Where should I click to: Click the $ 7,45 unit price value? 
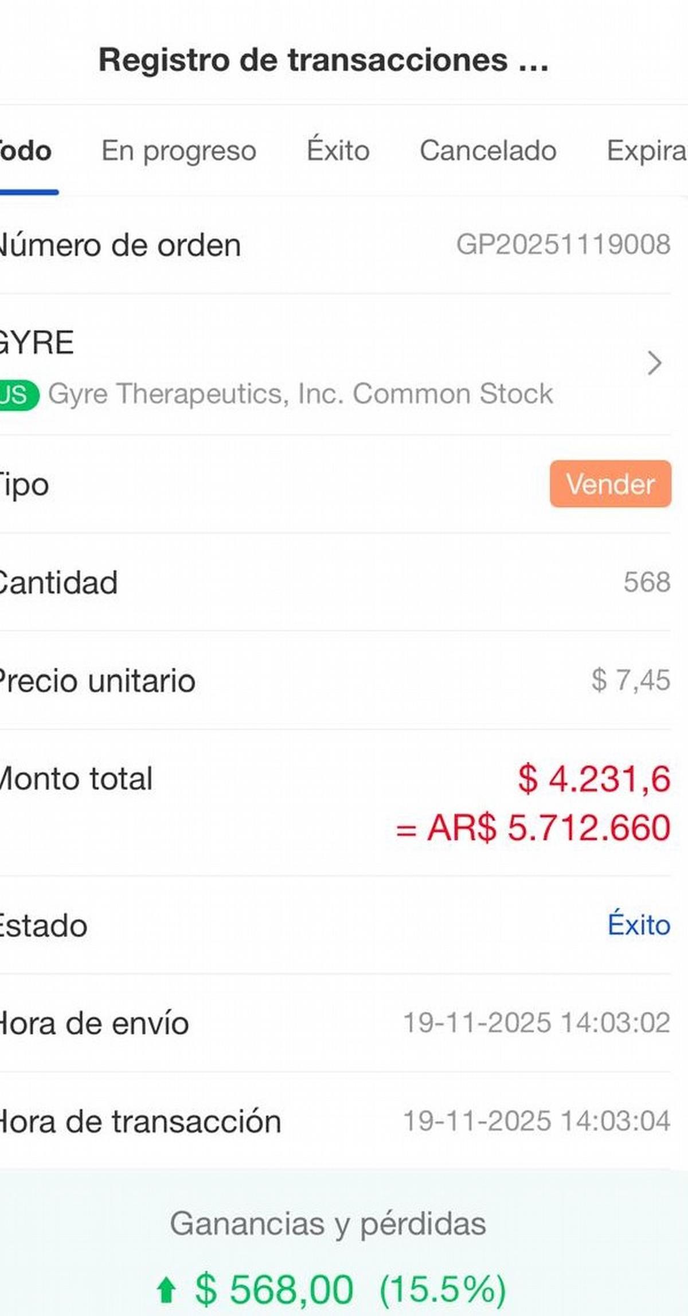pos(631,681)
